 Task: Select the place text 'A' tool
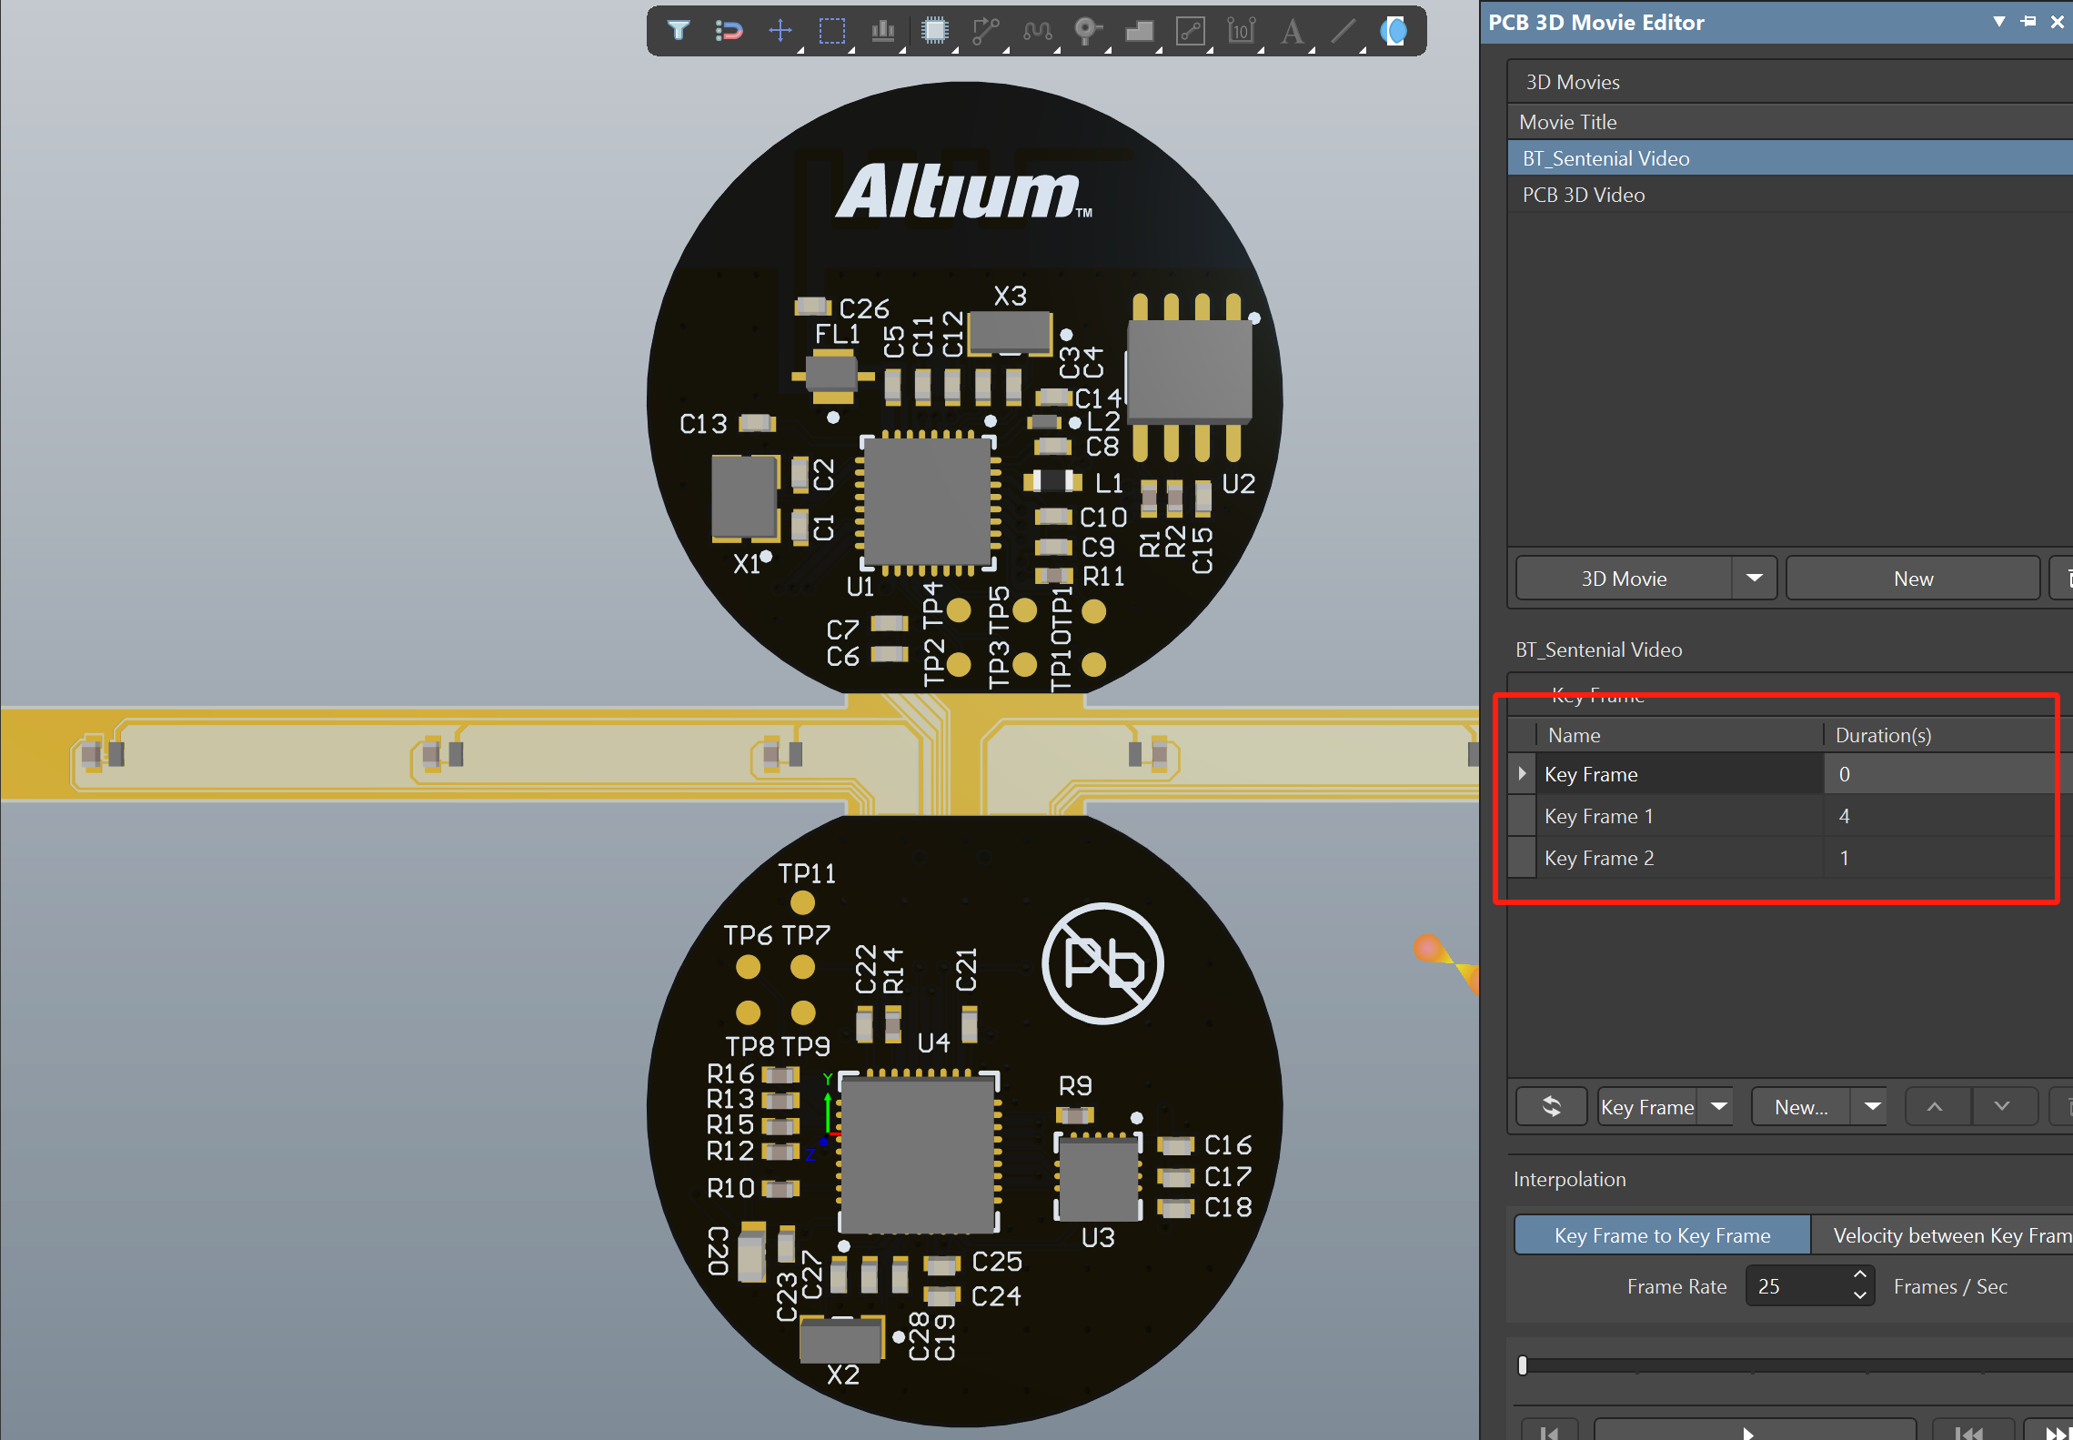(1292, 31)
